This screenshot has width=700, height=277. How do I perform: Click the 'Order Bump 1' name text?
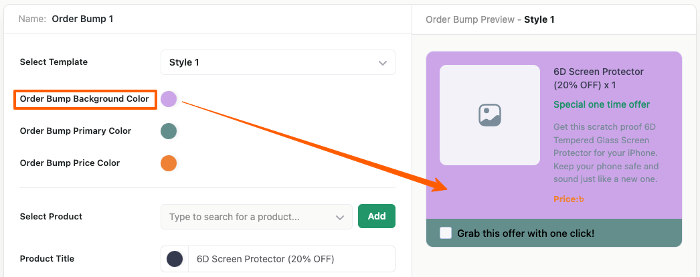(x=82, y=19)
